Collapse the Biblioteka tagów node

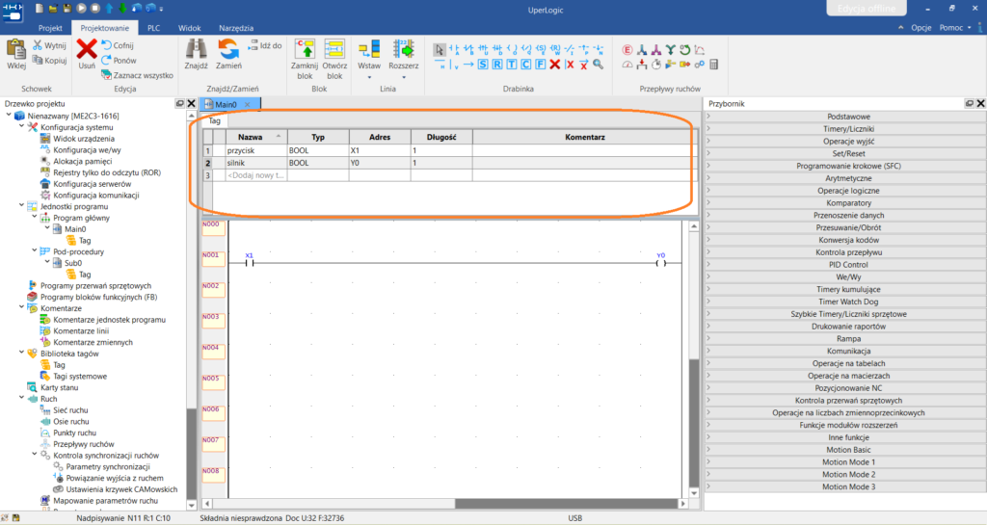(x=22, y=353)
